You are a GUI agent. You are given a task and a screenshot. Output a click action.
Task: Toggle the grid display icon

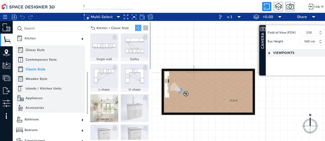(150, 17)
